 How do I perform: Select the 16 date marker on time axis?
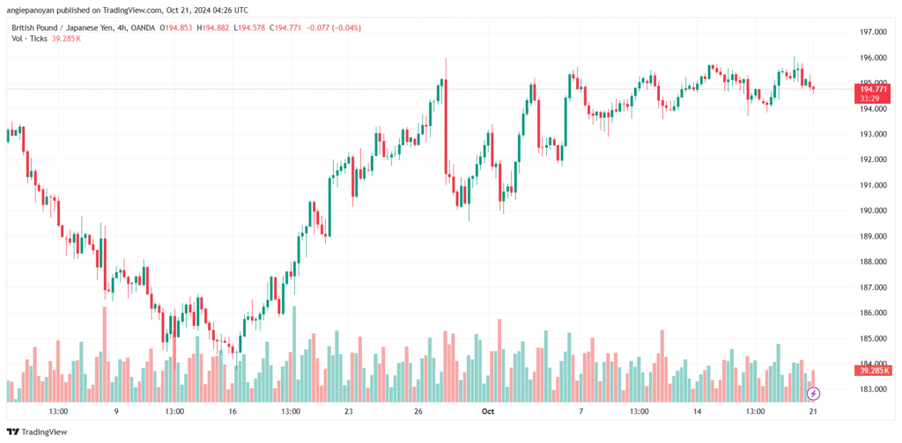tap(233, 411)
